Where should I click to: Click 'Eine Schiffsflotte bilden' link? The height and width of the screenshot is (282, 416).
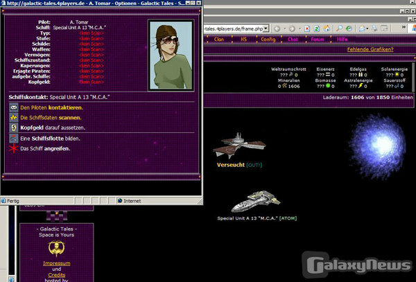coord(50,139)
